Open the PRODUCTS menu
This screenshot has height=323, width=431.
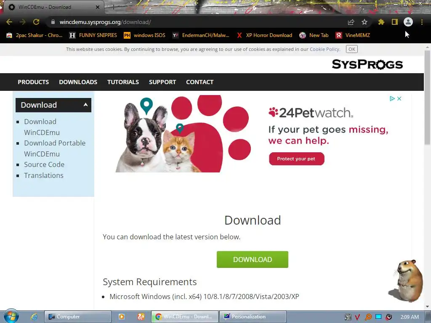point(33,82)
